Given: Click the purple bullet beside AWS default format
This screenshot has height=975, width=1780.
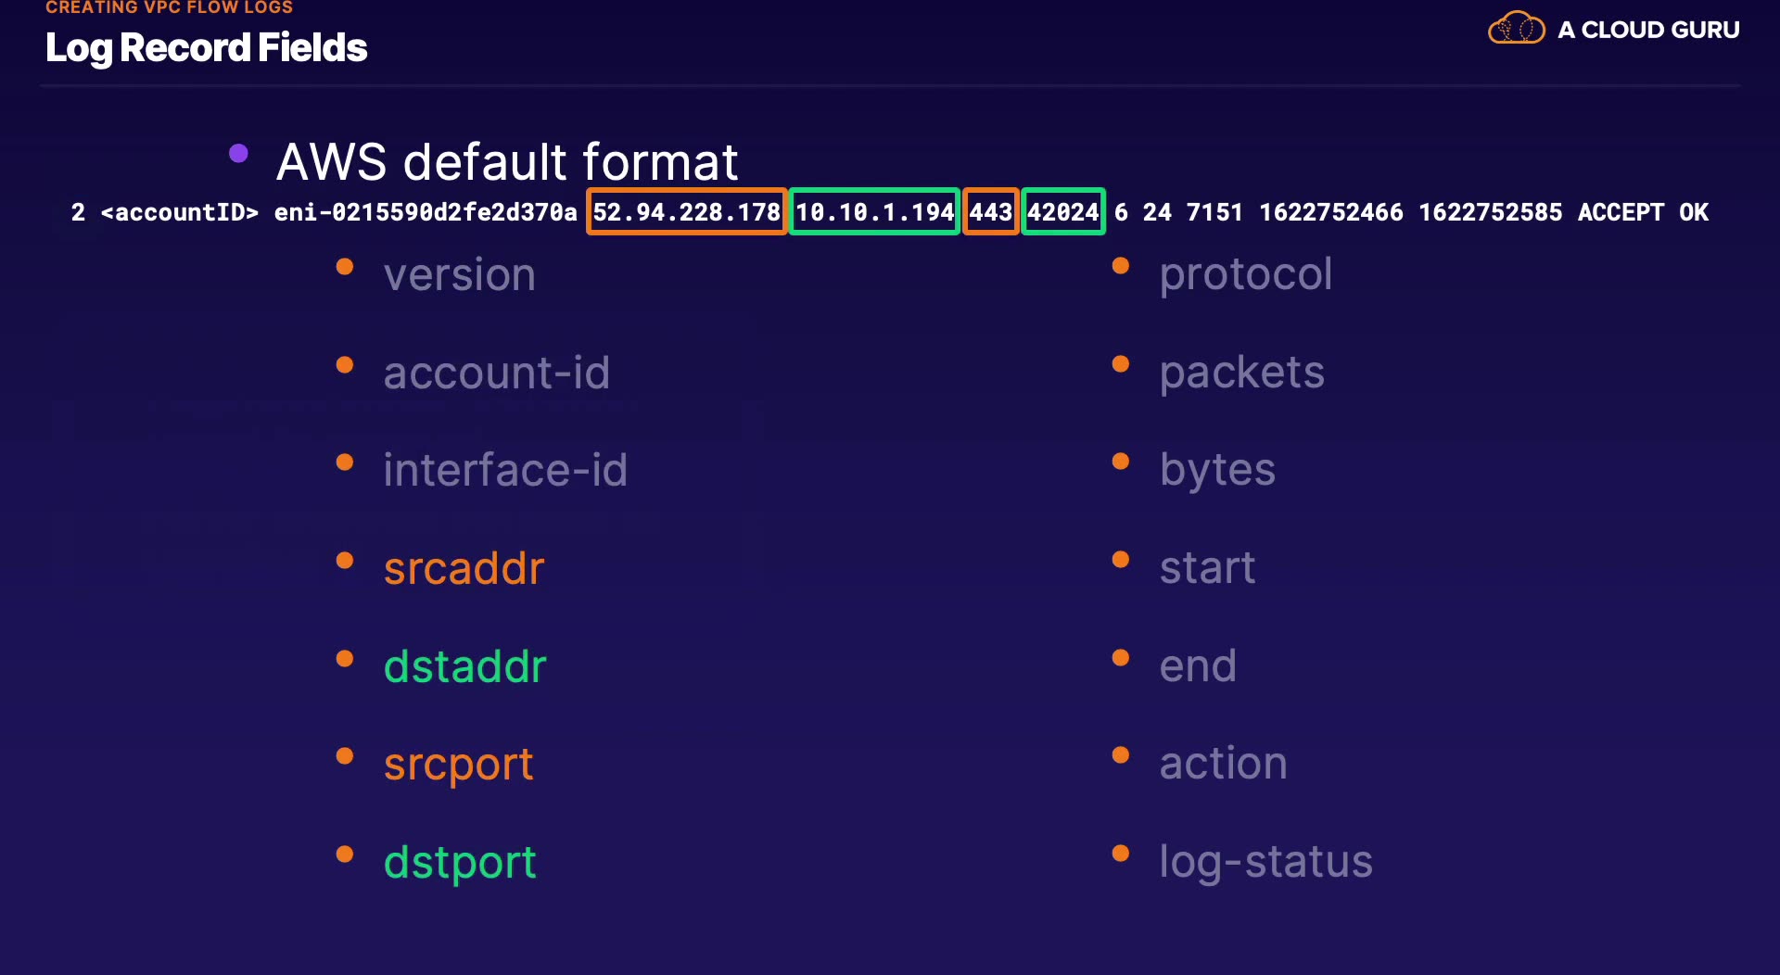Looking at the screenshot, I should pyautogui.click(x=238, y=153).
